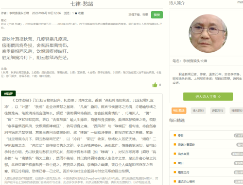Click the poet's round avatar photo

[x=208, y=33]
